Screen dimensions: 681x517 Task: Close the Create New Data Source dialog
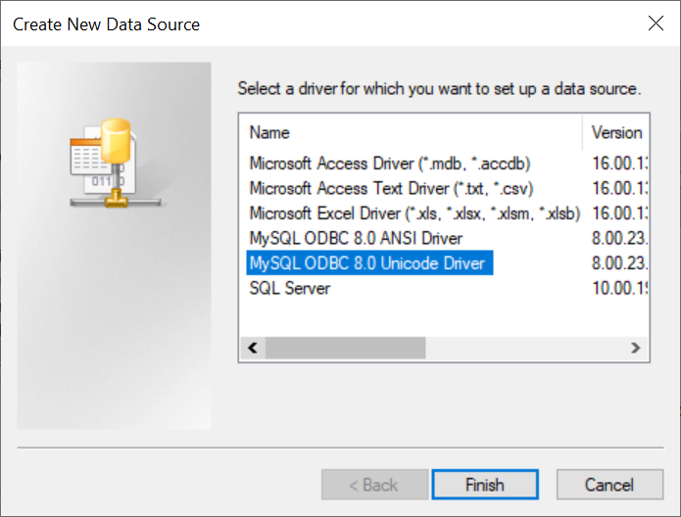pyautogui.click(x=655, y=23)
